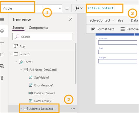Open Address_DataCard1 more options ellipsis
The image size is (139, 113).
tap(73, 108)
